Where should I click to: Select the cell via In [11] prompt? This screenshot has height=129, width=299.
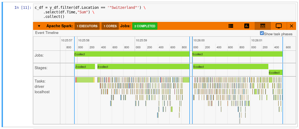(x=23, y=7)
